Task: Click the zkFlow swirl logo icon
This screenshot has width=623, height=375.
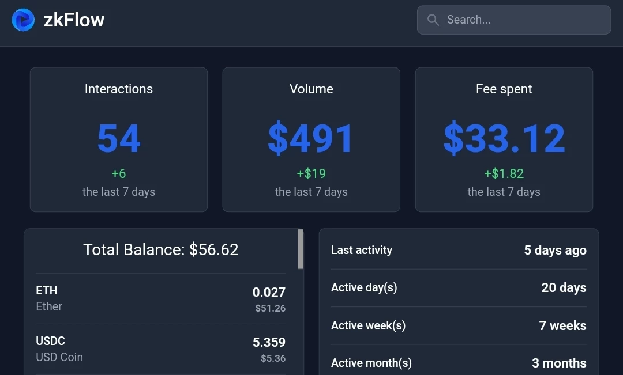Action: pos(23,20)
